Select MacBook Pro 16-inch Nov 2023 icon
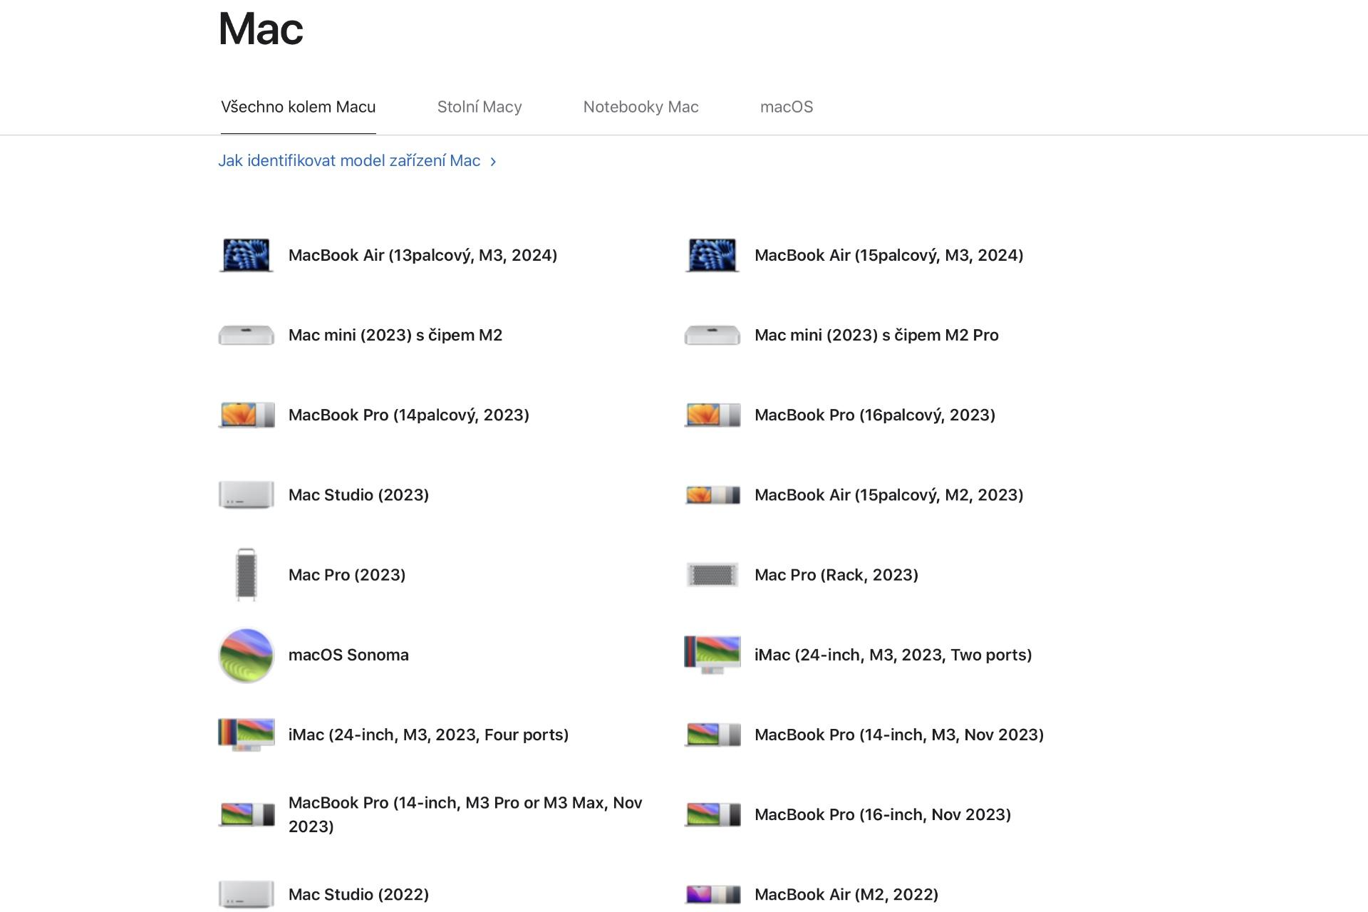 tap(712, 814)
